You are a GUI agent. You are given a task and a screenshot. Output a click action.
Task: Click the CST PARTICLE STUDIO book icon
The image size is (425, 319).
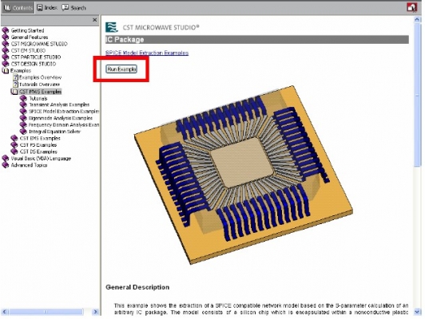[6, 57]
